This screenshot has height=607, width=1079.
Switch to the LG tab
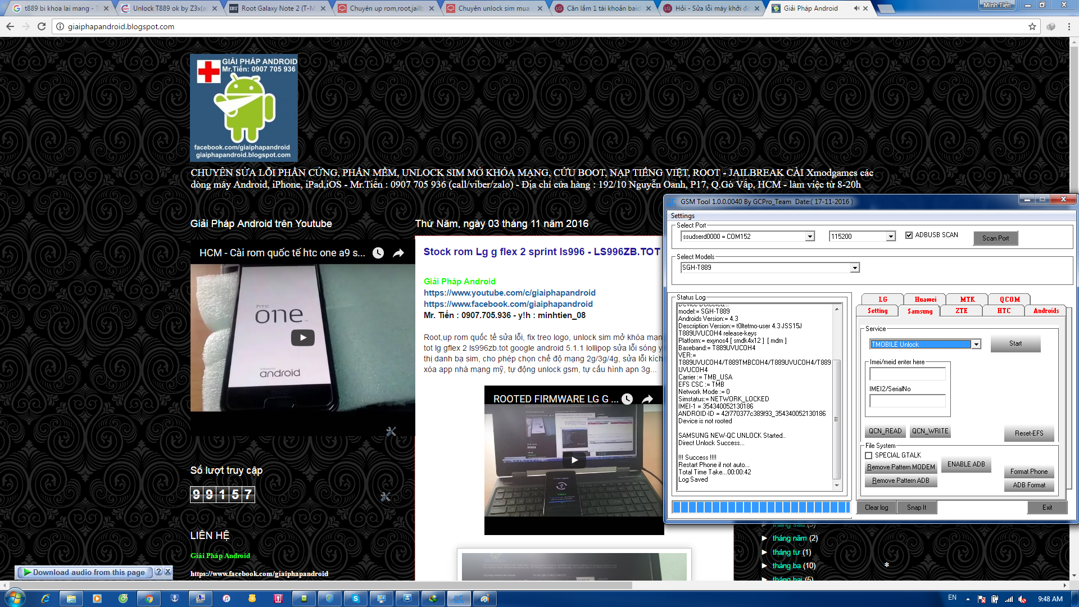883,300
